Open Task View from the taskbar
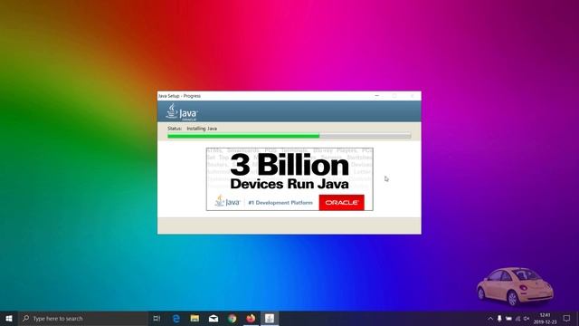The width and height of the screenshot is (579, 326). pos(157,318)
